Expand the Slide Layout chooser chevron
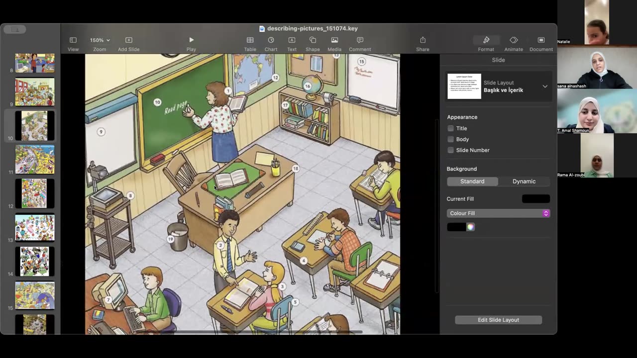Screen dimensions: 637x358 point(545,87)
